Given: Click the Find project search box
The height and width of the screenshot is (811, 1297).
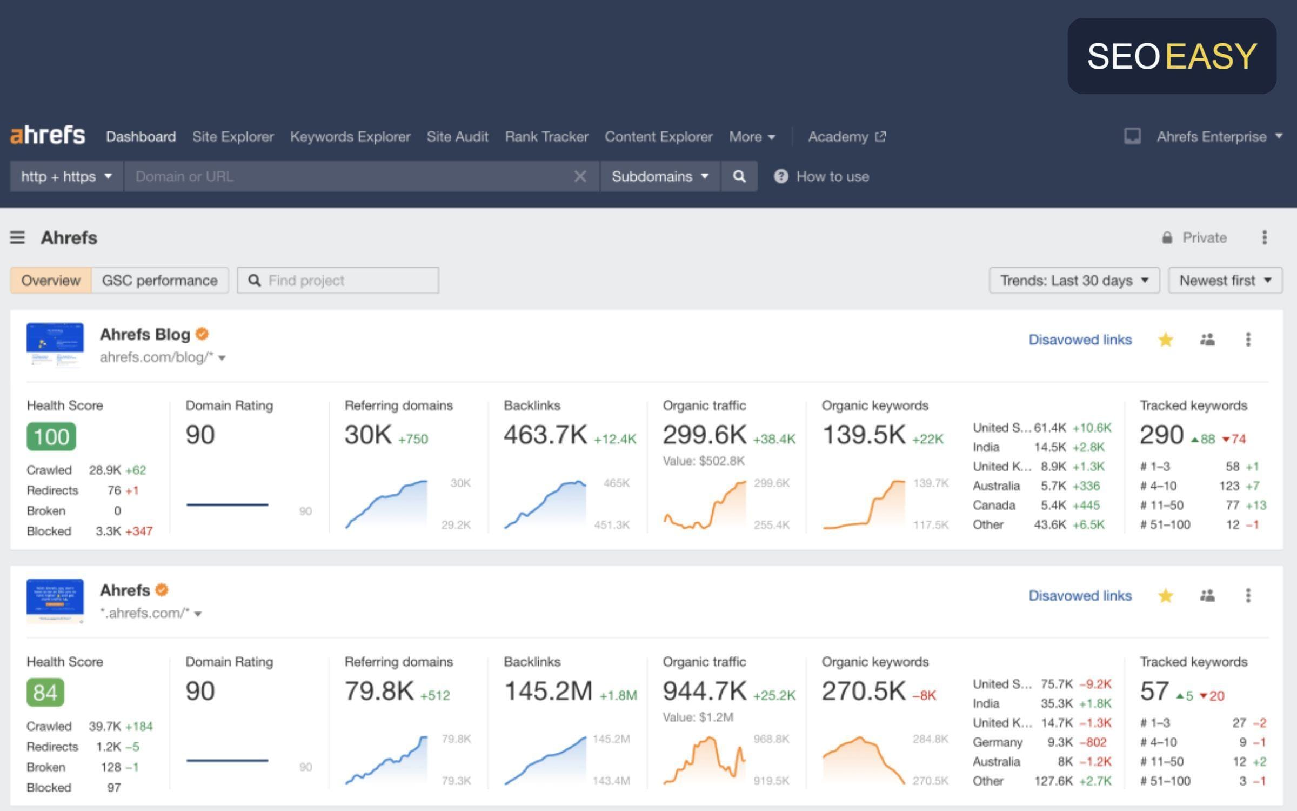Looking at the screenshot, I should 338,280.
